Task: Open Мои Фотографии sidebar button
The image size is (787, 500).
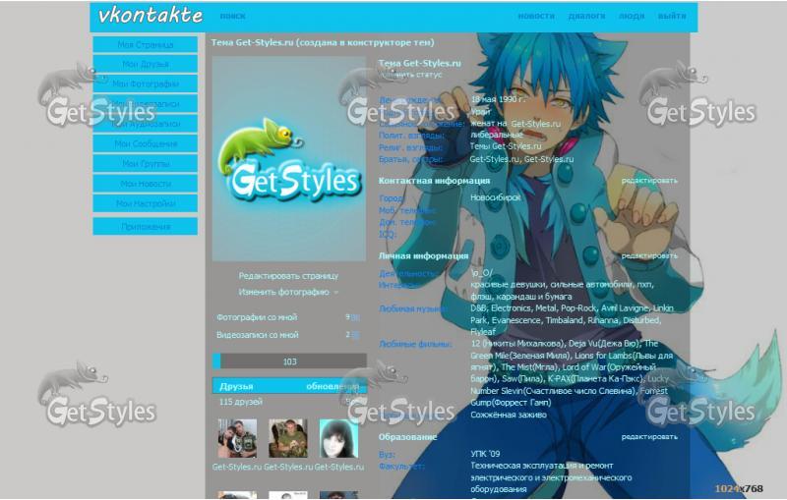Action: [x=145, y=84]
